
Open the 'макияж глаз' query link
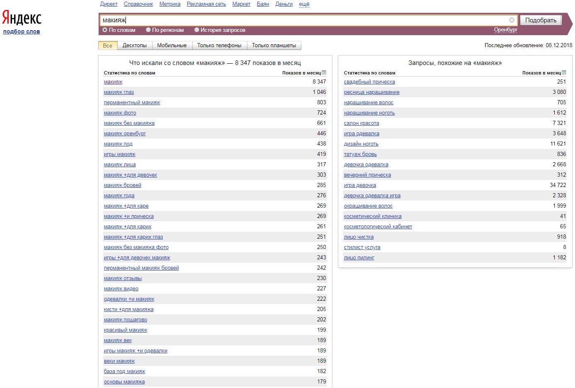click(x=119, y=92)
